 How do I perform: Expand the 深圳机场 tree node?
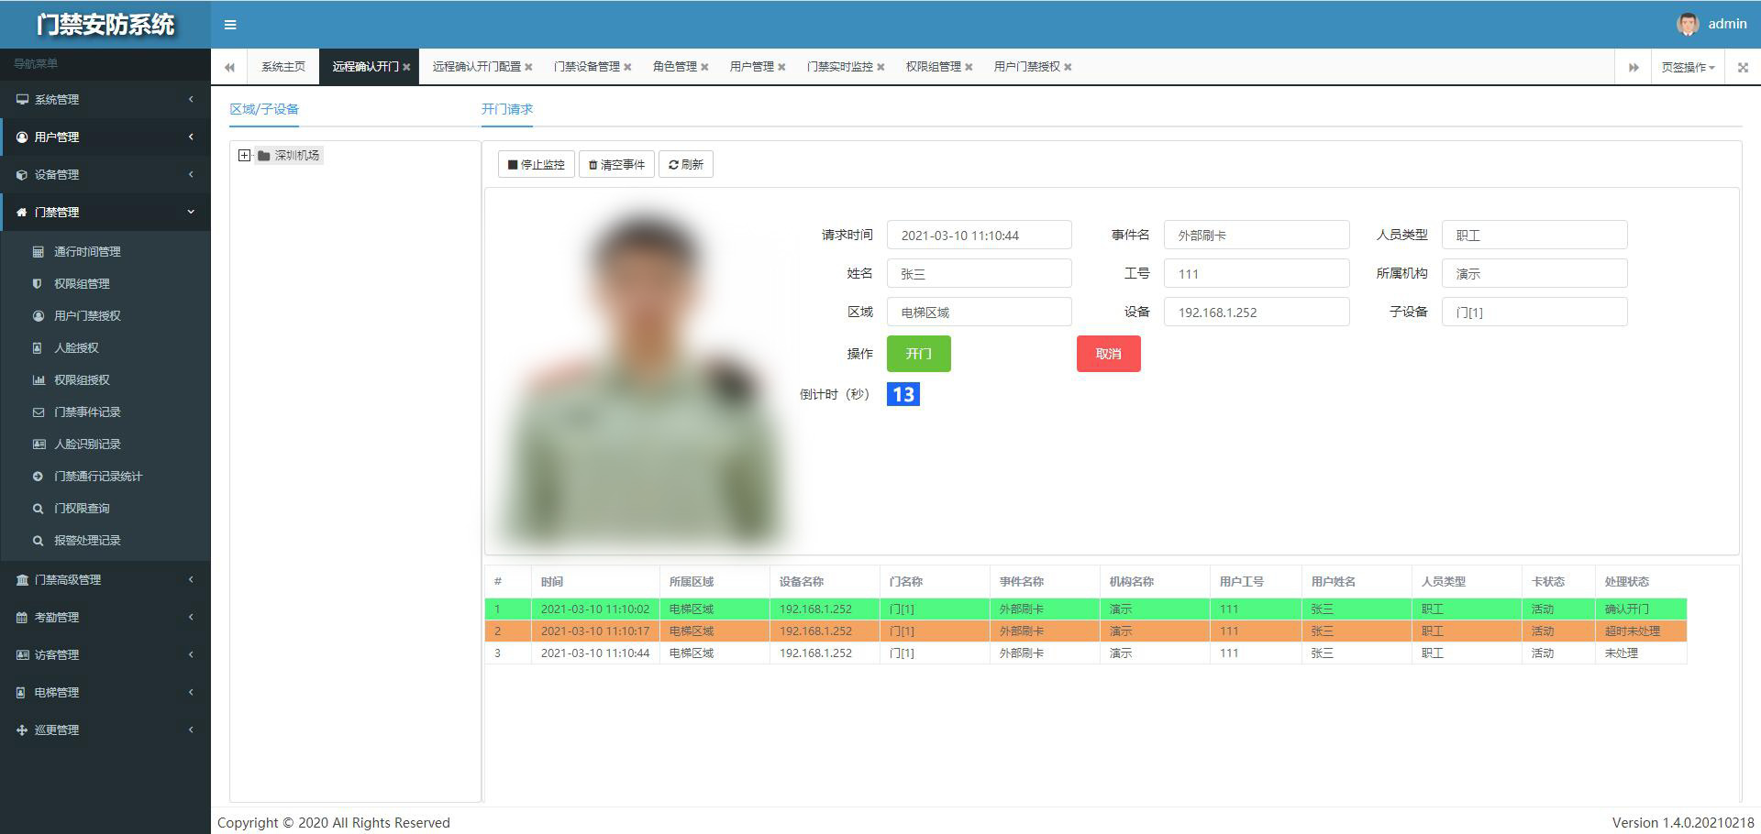[x=244, y=156]
